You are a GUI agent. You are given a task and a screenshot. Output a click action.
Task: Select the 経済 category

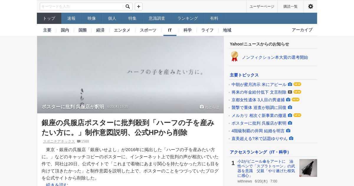100,30
